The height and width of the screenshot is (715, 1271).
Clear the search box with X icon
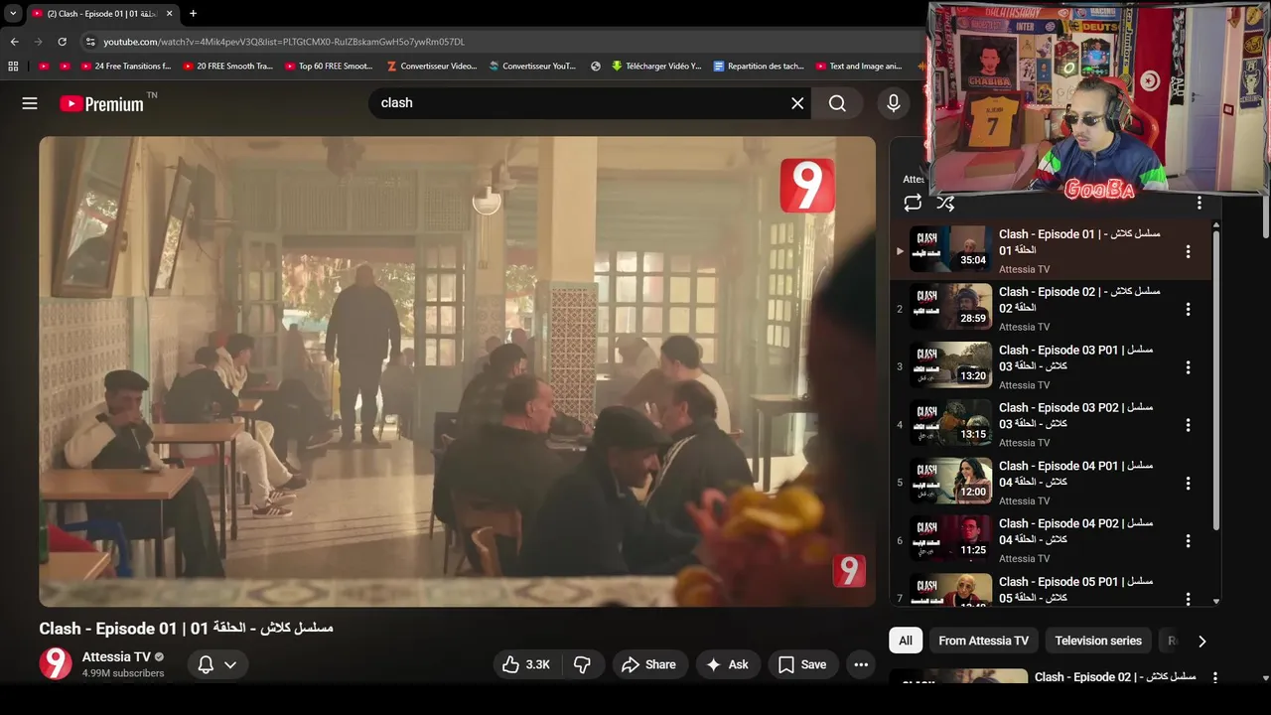point(797,103)
